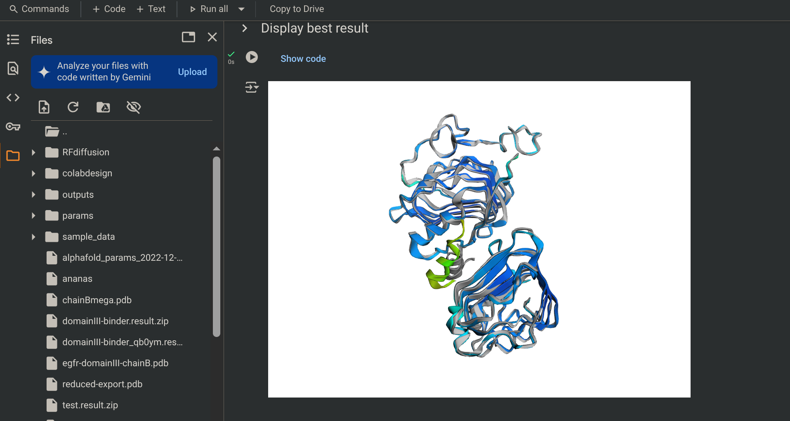Select the Files folder sidebar icon

[x=13, y=156]
